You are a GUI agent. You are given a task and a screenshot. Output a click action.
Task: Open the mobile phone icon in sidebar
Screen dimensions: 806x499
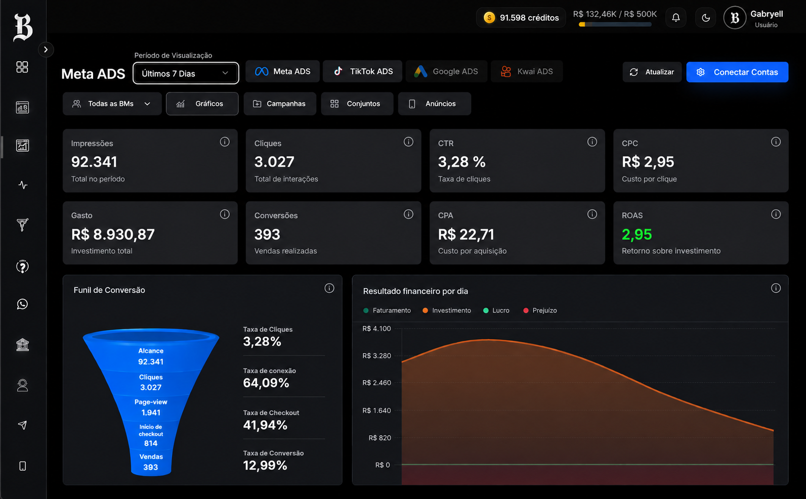[22, 466]
